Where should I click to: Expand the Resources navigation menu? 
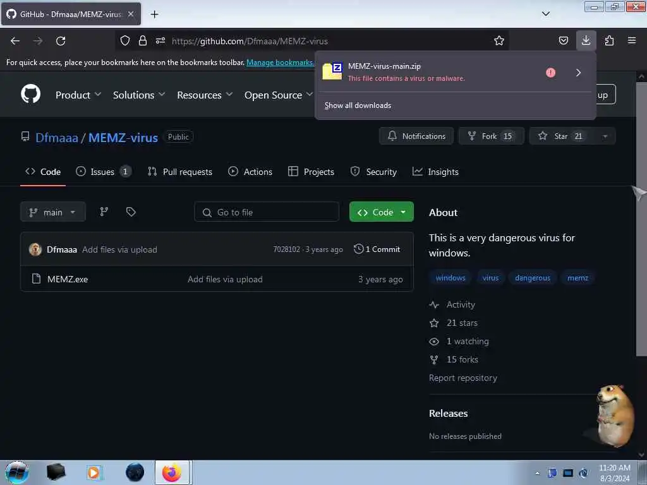[x=205, y=95]
